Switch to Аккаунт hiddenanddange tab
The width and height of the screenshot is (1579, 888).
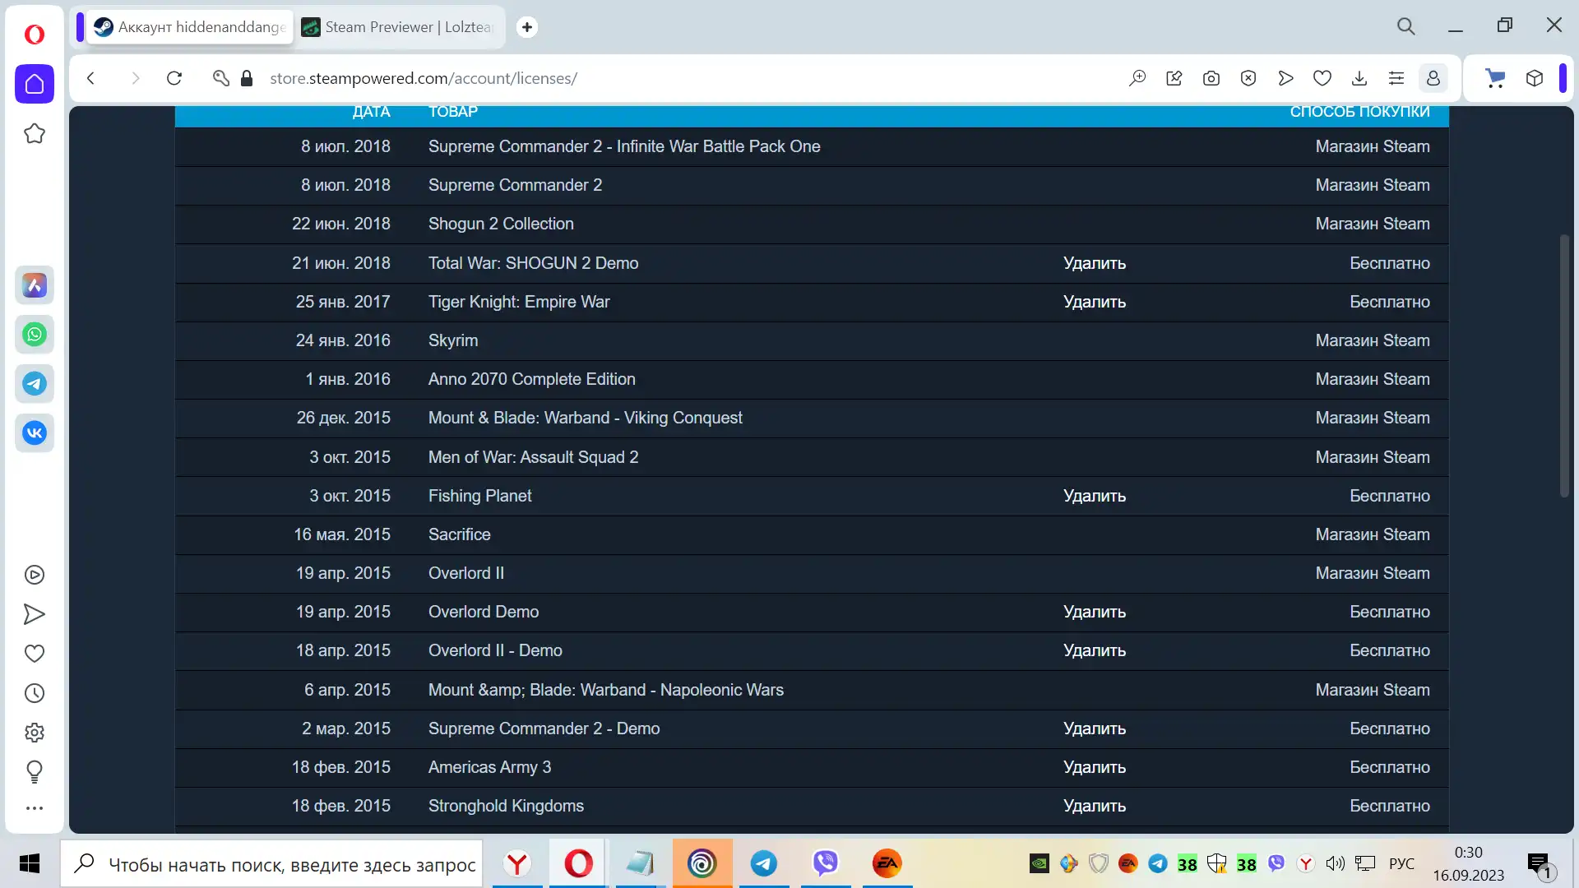190,27
